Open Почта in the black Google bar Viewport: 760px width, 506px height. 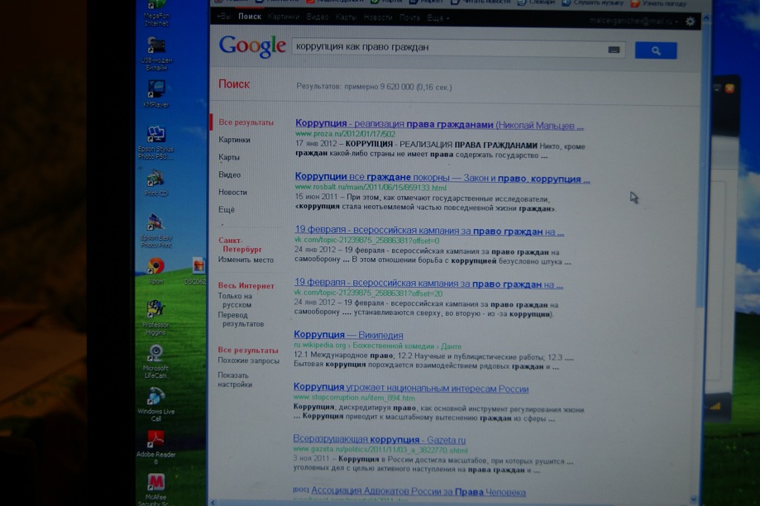[409, 18]
